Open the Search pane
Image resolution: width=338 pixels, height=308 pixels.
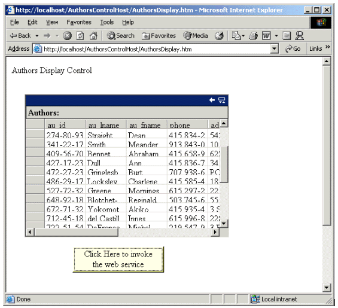click(x=121, y=35)
